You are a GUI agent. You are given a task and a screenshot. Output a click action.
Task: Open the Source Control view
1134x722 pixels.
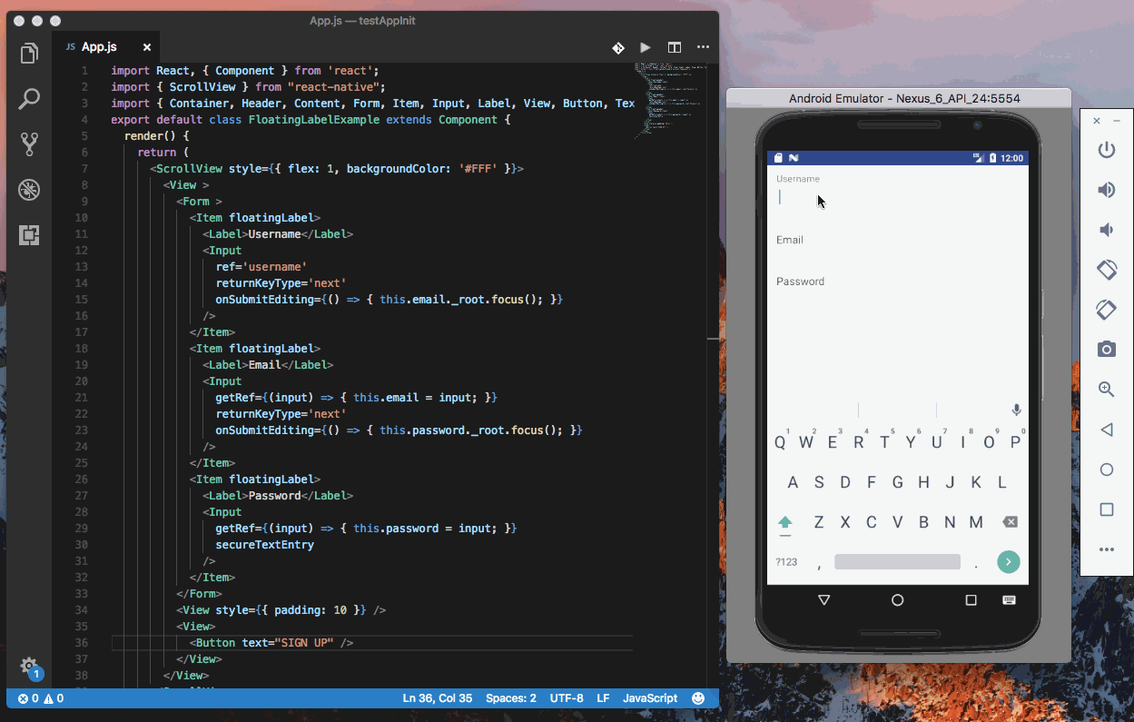29,143
